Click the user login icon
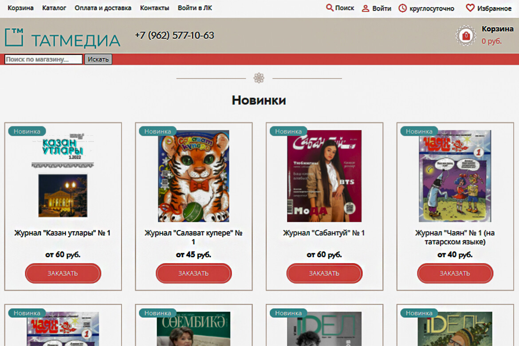Viewport: 519px width, 346px height. point(366,8)
